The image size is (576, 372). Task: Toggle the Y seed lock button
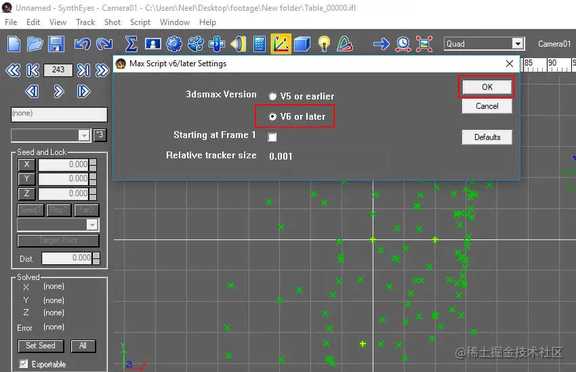click(x=26, y=179)
